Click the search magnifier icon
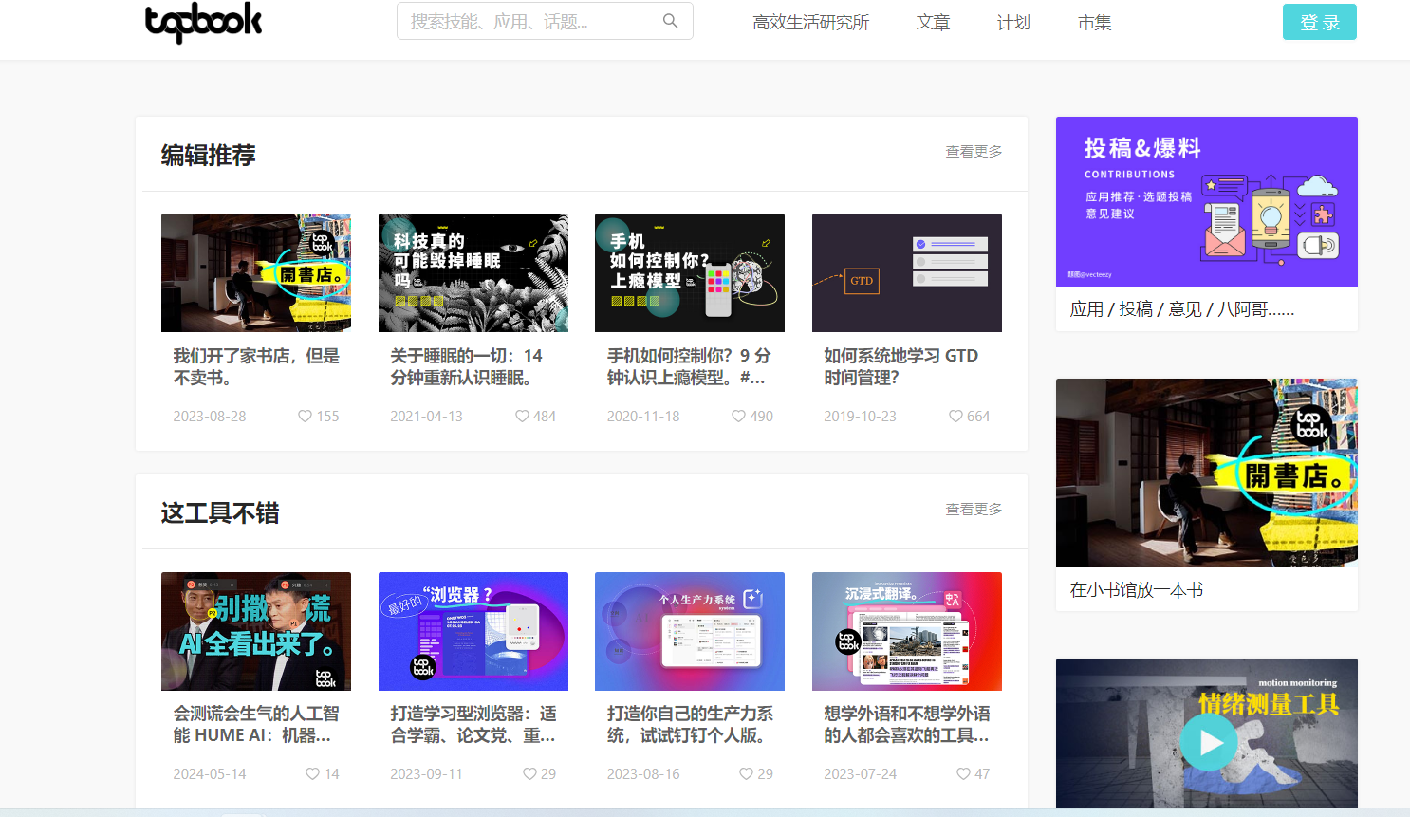This screenshot has width=1410, height=817. click(670, 21)
